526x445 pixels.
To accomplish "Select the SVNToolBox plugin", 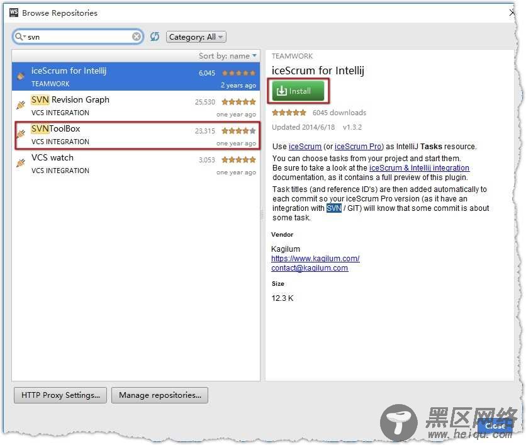I will 136,135.
